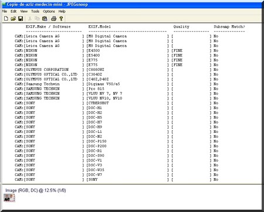Screen dimensions: 264x212
Task: Click the DSC-W35 model entry
Action: pos(96,170)
